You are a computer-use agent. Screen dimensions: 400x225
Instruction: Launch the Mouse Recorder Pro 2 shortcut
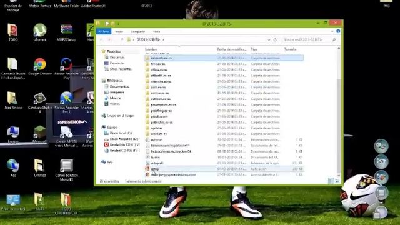pos(66,102)
